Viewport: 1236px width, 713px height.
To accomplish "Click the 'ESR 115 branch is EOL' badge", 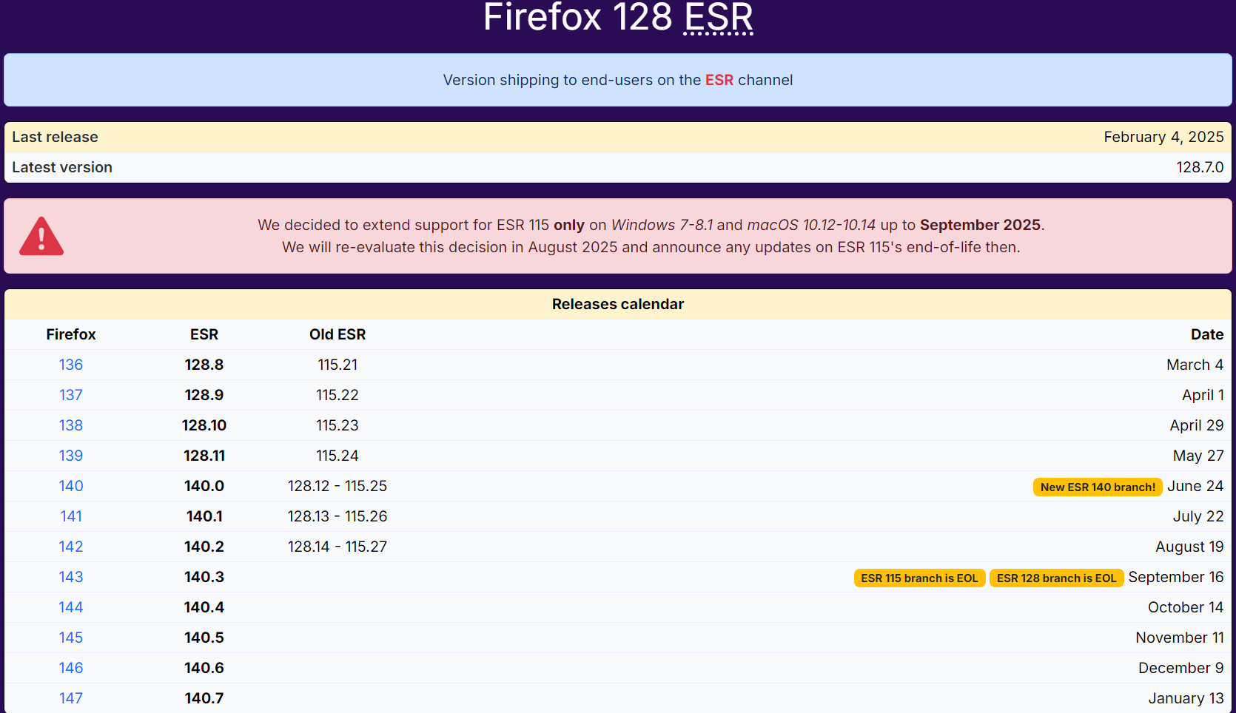I will [919, 578].
